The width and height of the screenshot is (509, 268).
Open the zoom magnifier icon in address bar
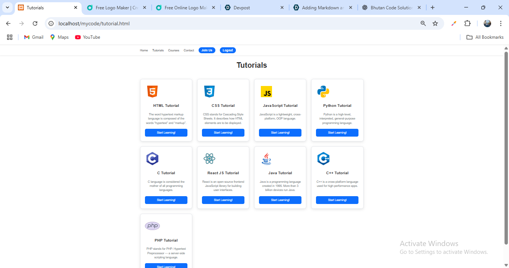423,23
